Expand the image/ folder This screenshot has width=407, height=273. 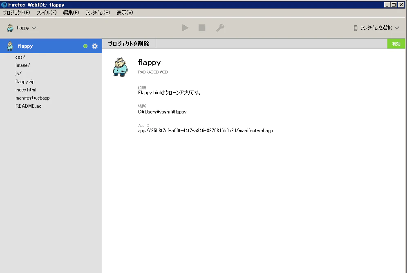pos(23,65)
